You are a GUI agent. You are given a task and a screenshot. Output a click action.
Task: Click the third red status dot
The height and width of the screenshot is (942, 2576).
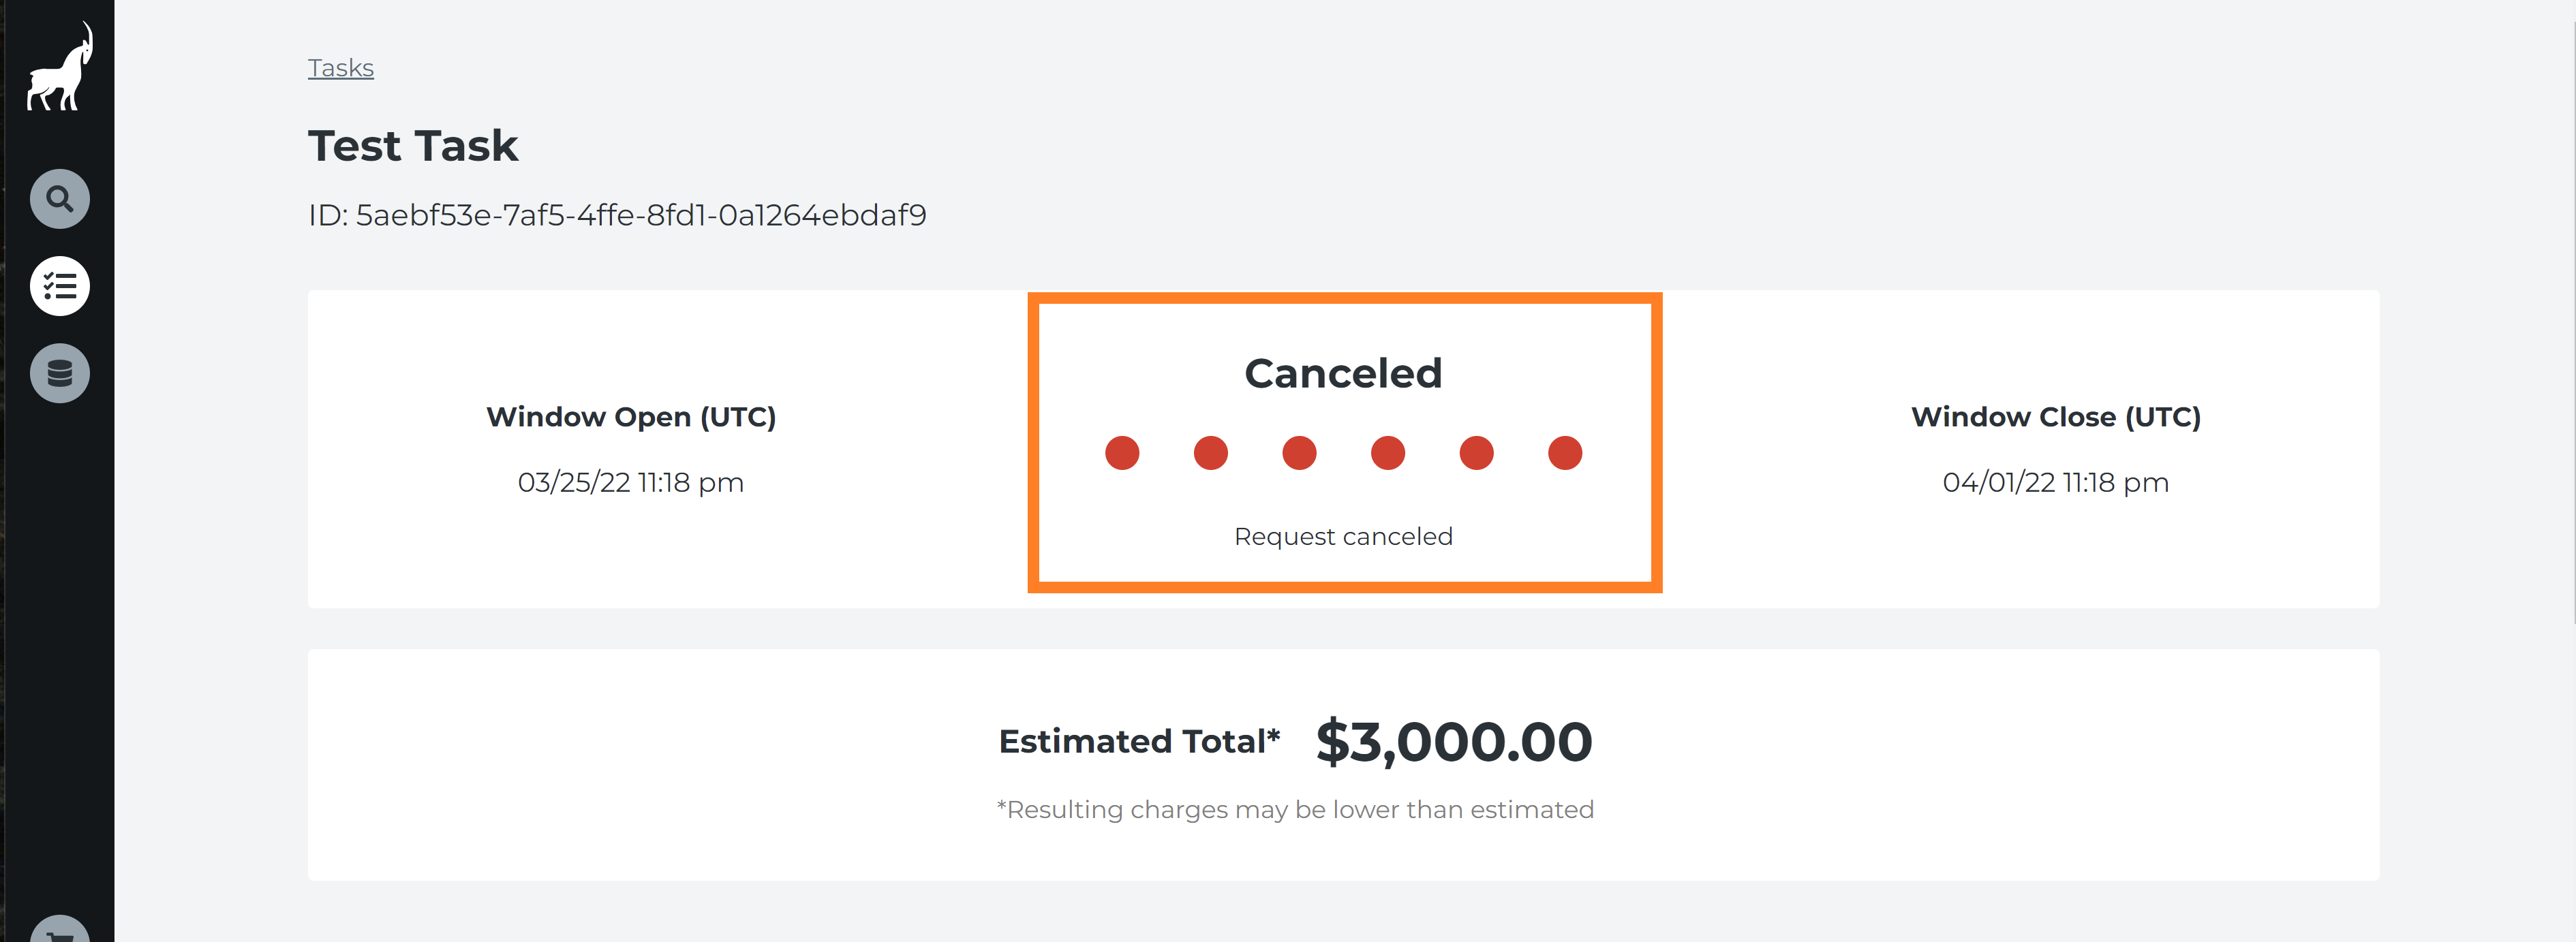(x=1299, y=453)
